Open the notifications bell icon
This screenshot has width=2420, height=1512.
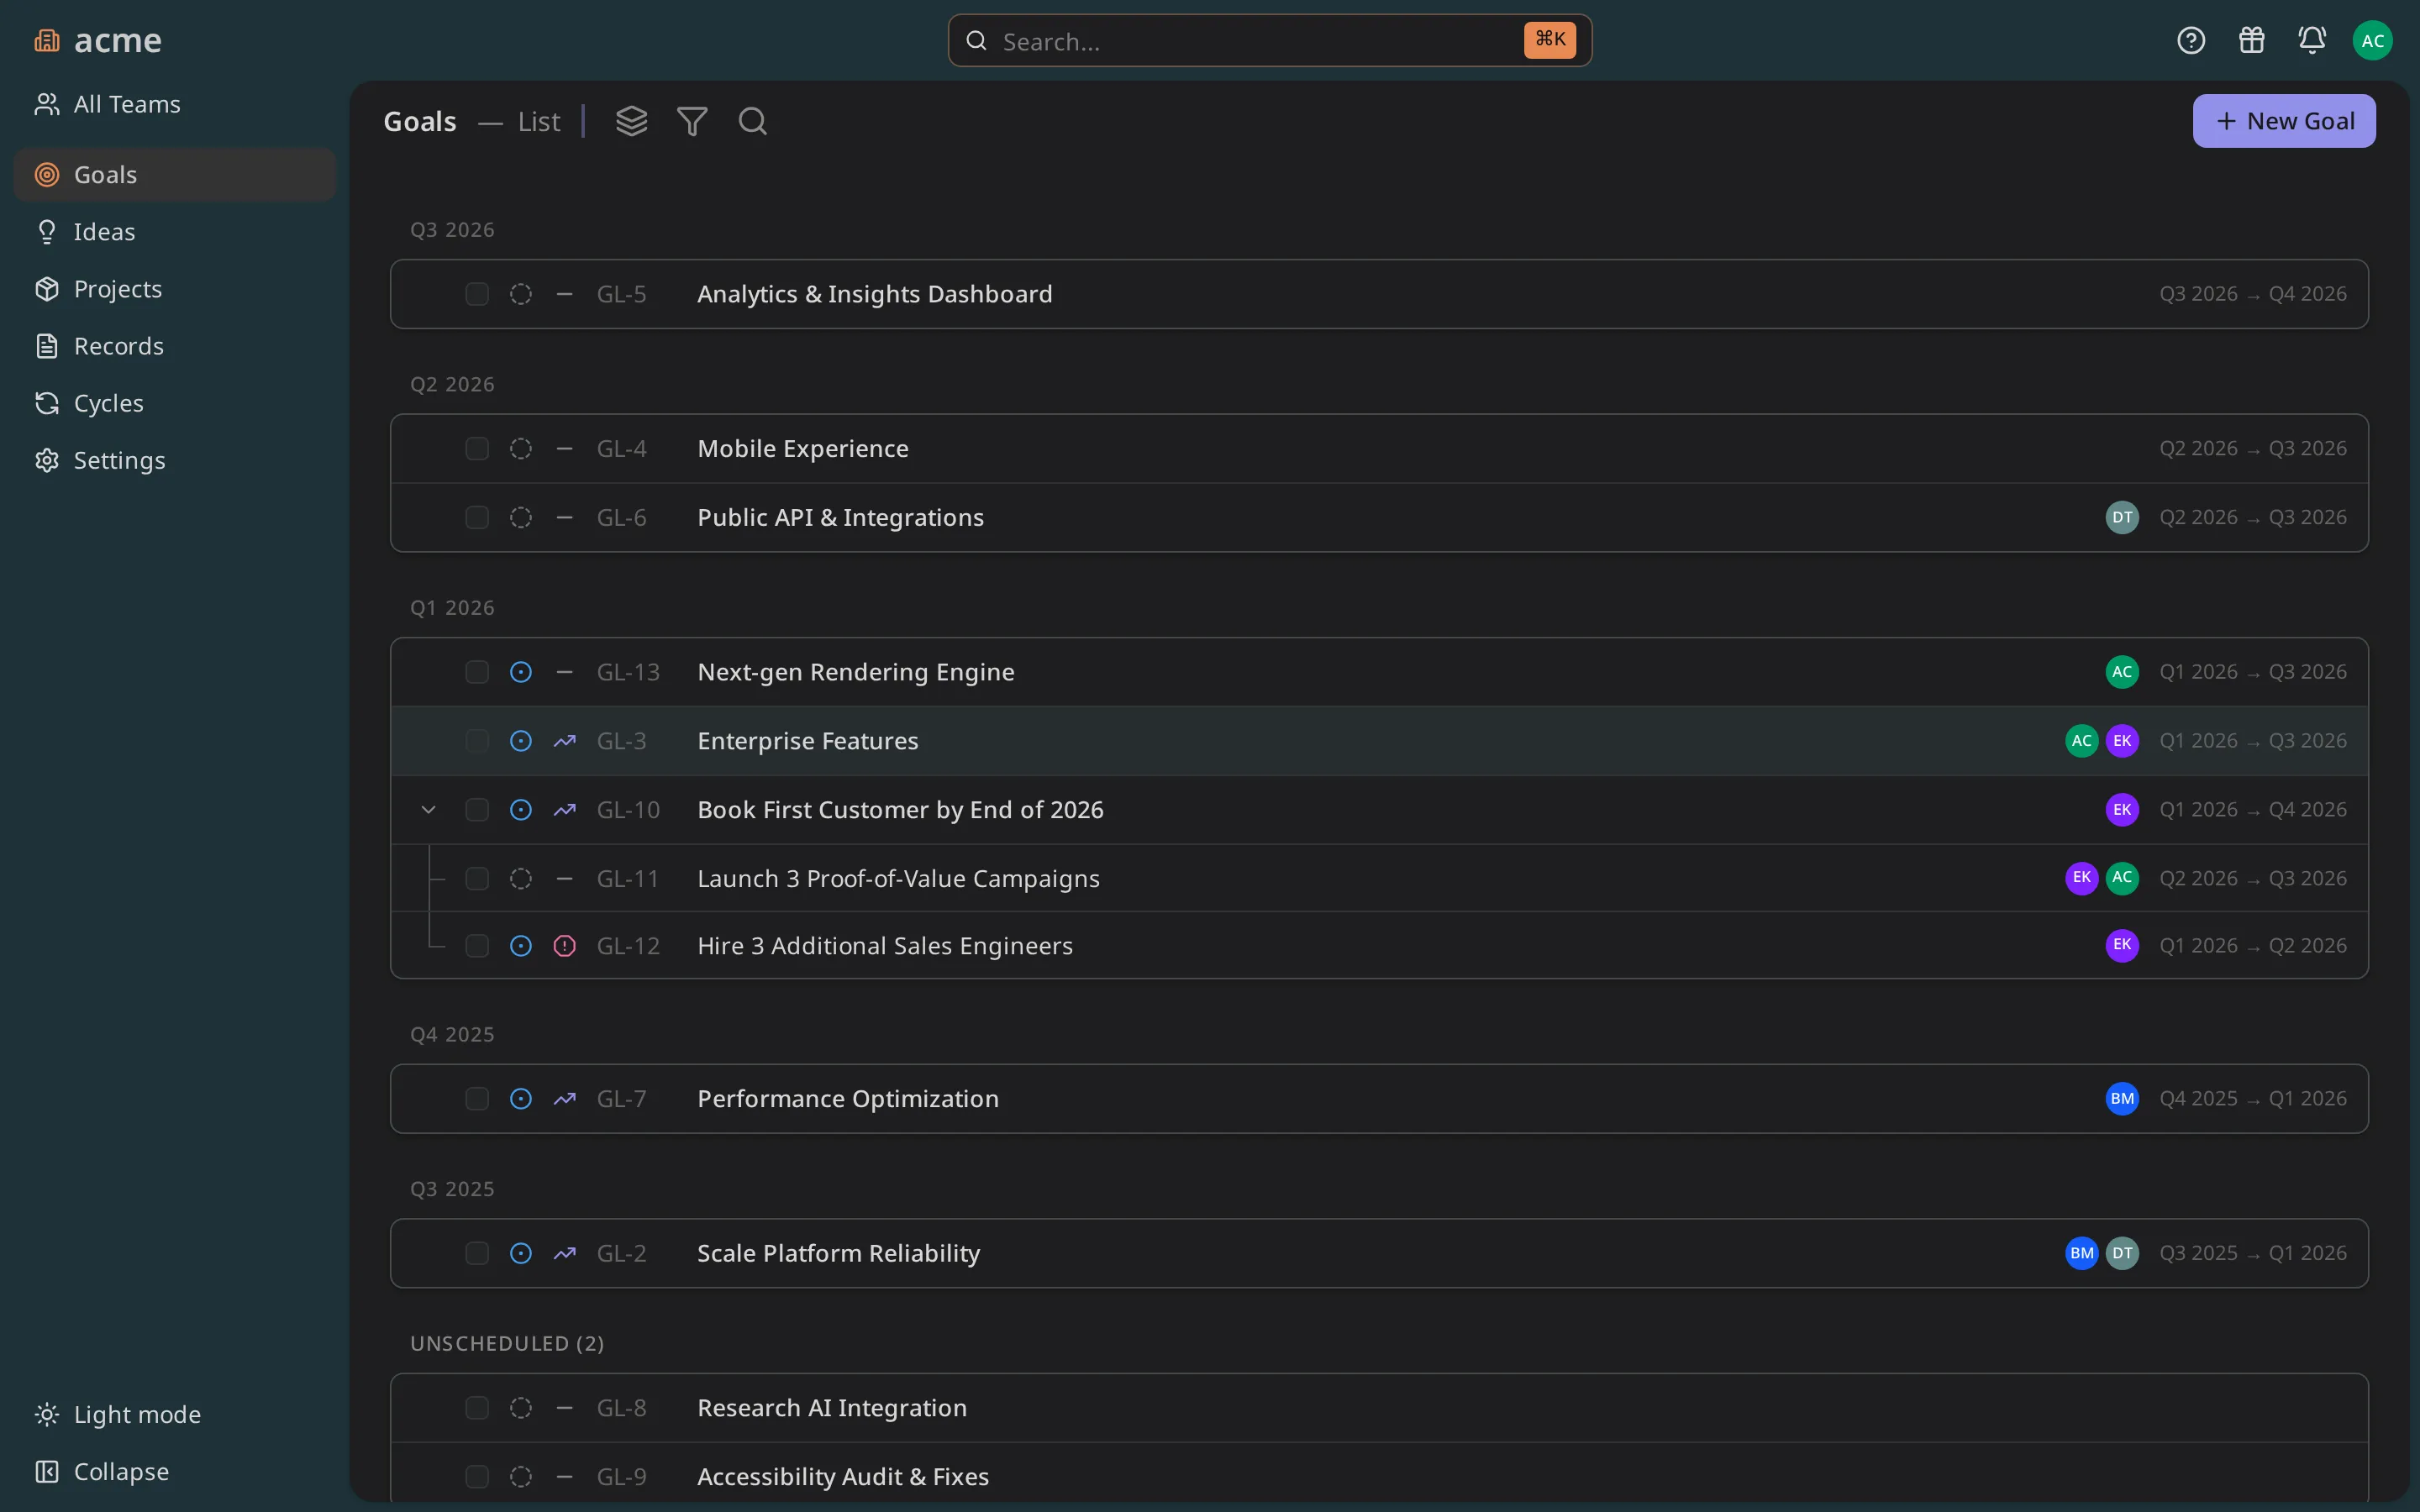point(2312,40)
